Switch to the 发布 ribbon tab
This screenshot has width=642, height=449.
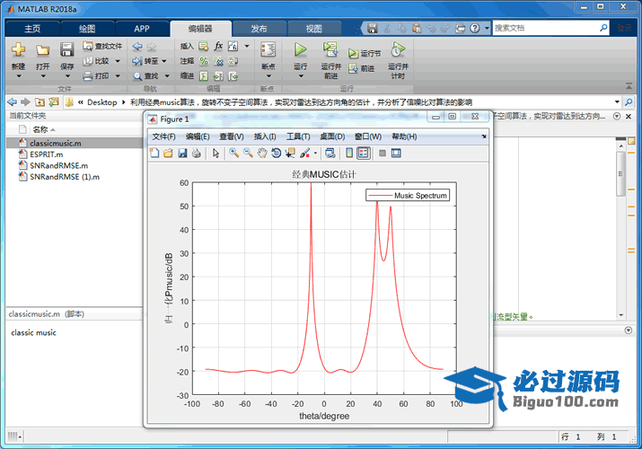[x=259, y=28]
